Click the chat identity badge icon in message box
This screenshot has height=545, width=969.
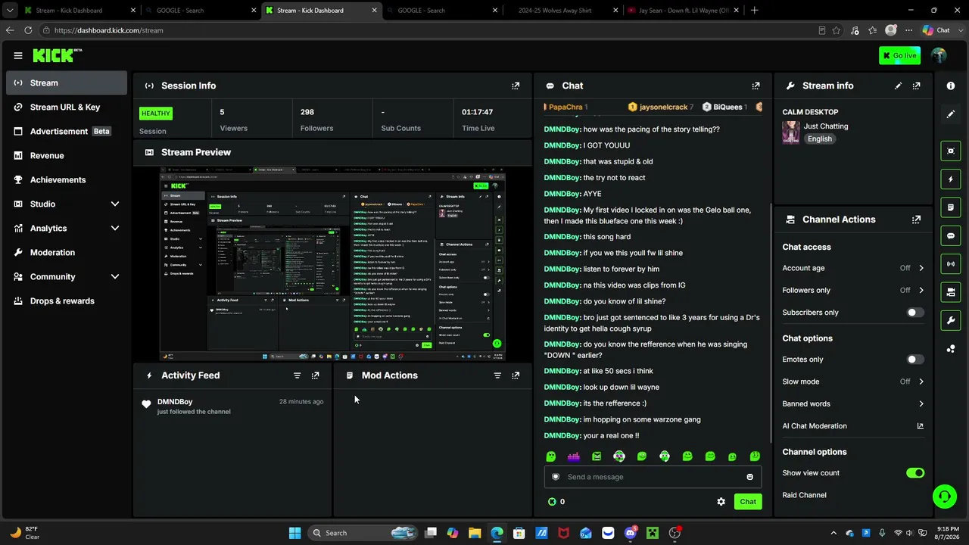[x=556, y=477]
